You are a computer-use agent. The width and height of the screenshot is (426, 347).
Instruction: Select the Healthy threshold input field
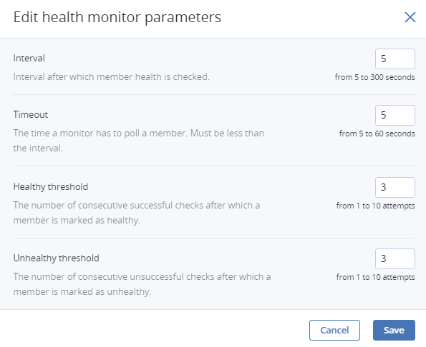click(x=395, y=187)
